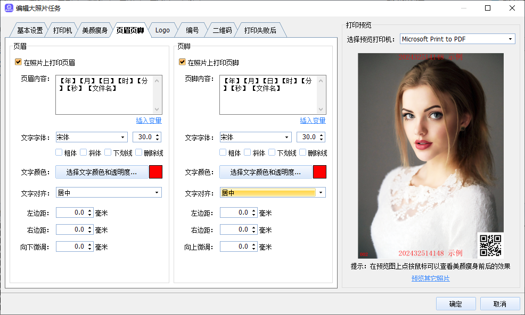Image resolution: width=525 pixels, height=315 pixels.
Task: Enable printing header on photo checkbox
Action: pos(19,63)
